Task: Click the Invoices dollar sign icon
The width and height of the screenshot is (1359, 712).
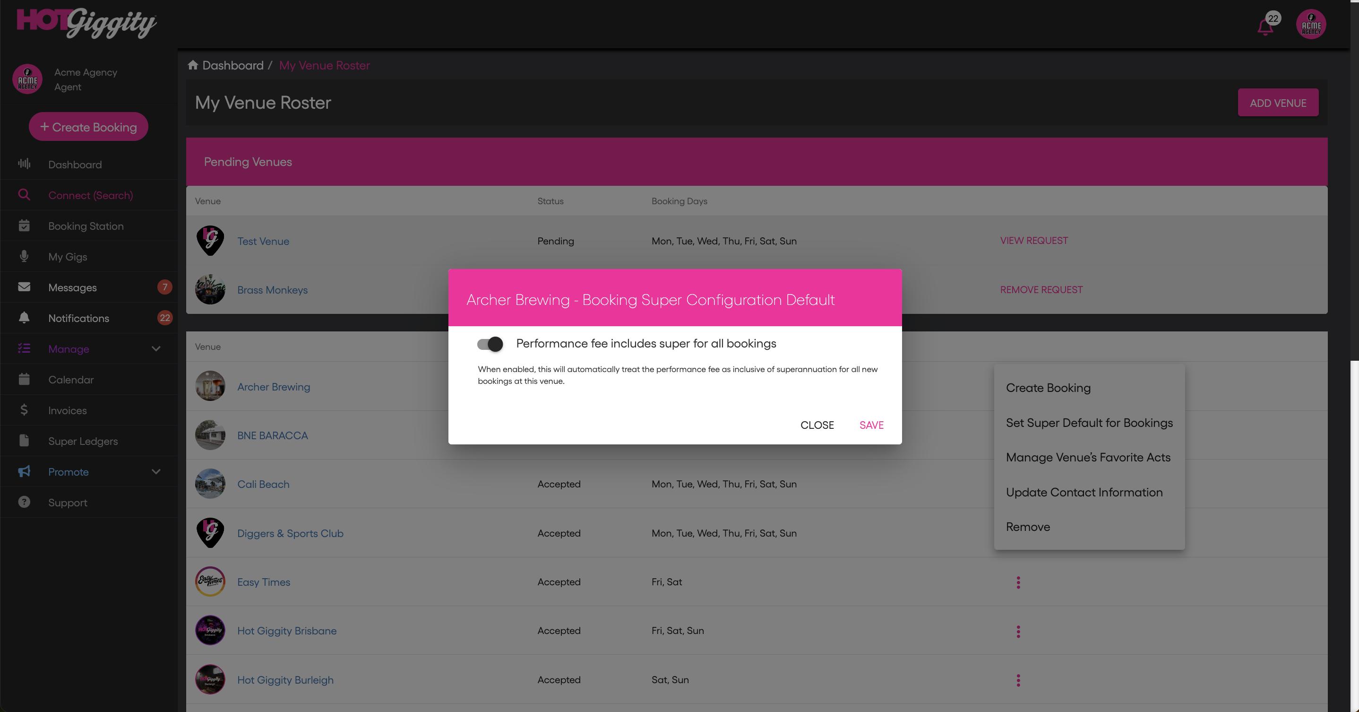Action: [x=24, y=410]
